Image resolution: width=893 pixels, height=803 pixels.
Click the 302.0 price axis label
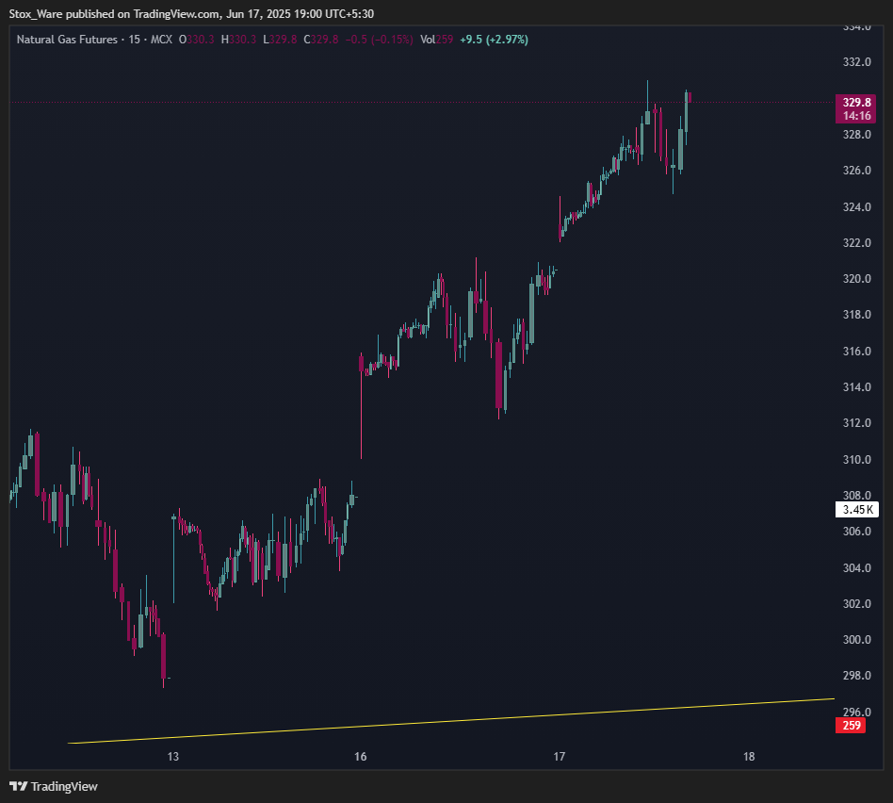coord(856,603)
